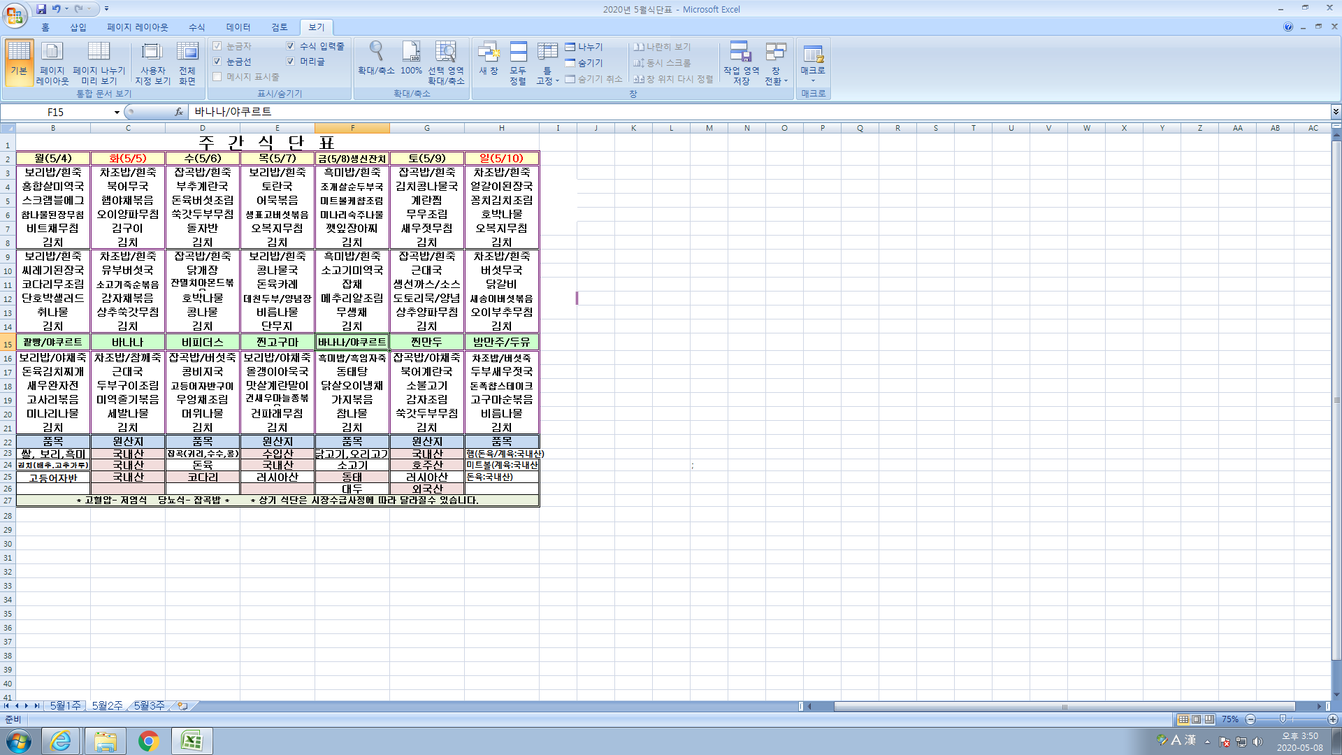Viewport: 1342px width, 755px height.
Task: Open Chrome from the taskbar
Action: click(x=148, y=741)
